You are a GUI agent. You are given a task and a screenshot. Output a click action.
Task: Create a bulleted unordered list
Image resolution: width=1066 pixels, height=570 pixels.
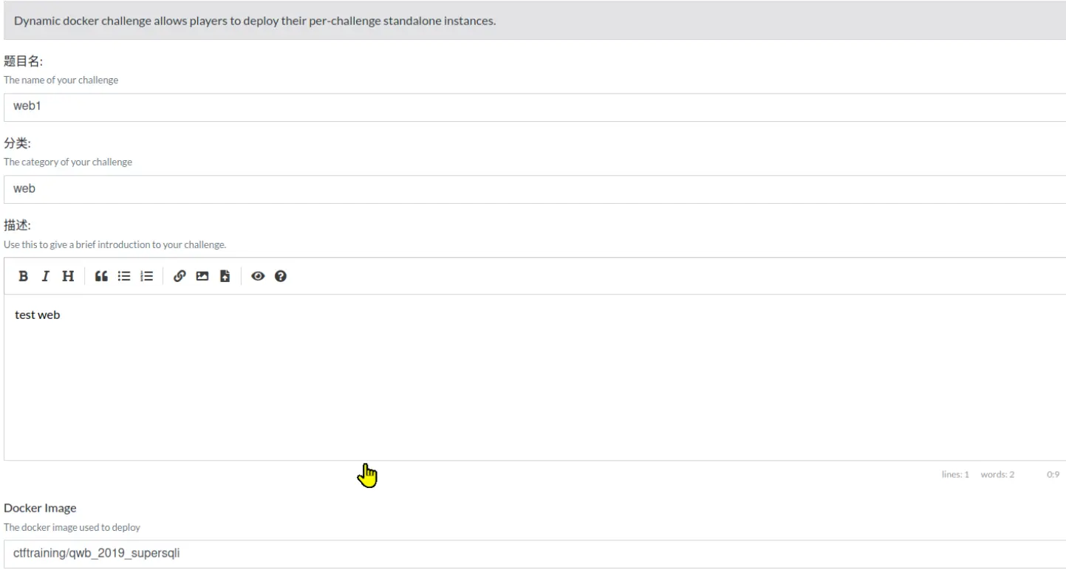click(x=124, y=276)
